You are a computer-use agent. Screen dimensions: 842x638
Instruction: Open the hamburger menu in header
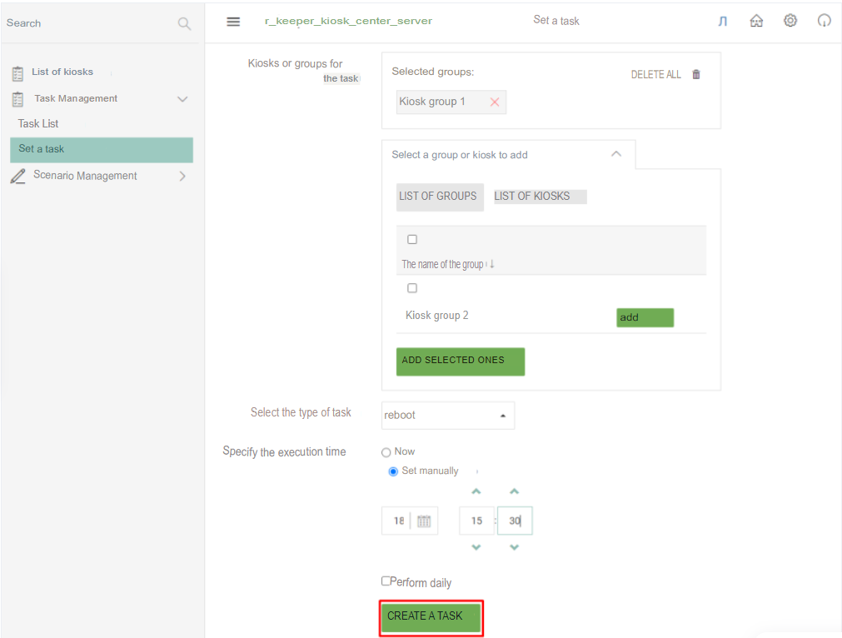tap(233, 22)
